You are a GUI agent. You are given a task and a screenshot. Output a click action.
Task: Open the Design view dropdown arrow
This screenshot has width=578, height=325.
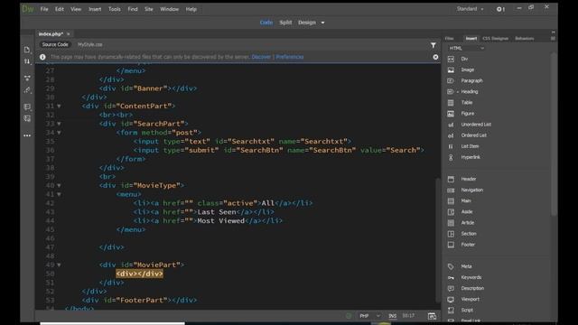(323, 23)
